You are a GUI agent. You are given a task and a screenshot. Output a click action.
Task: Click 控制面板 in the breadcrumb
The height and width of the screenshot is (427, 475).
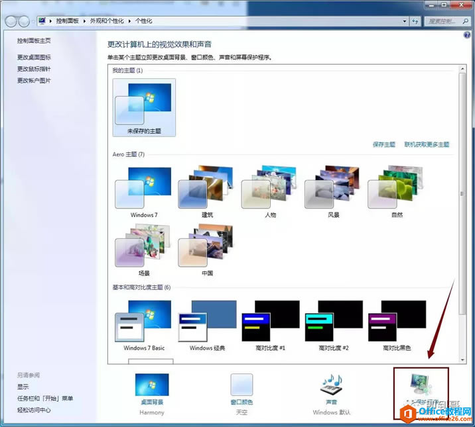(x=67, y=21)
